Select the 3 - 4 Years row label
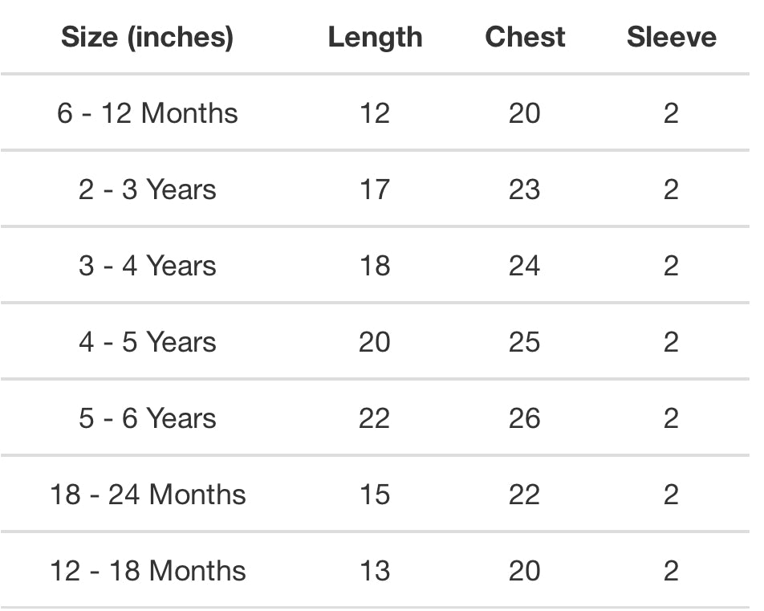Screen dimensions: 764x611 pos(147,266)
